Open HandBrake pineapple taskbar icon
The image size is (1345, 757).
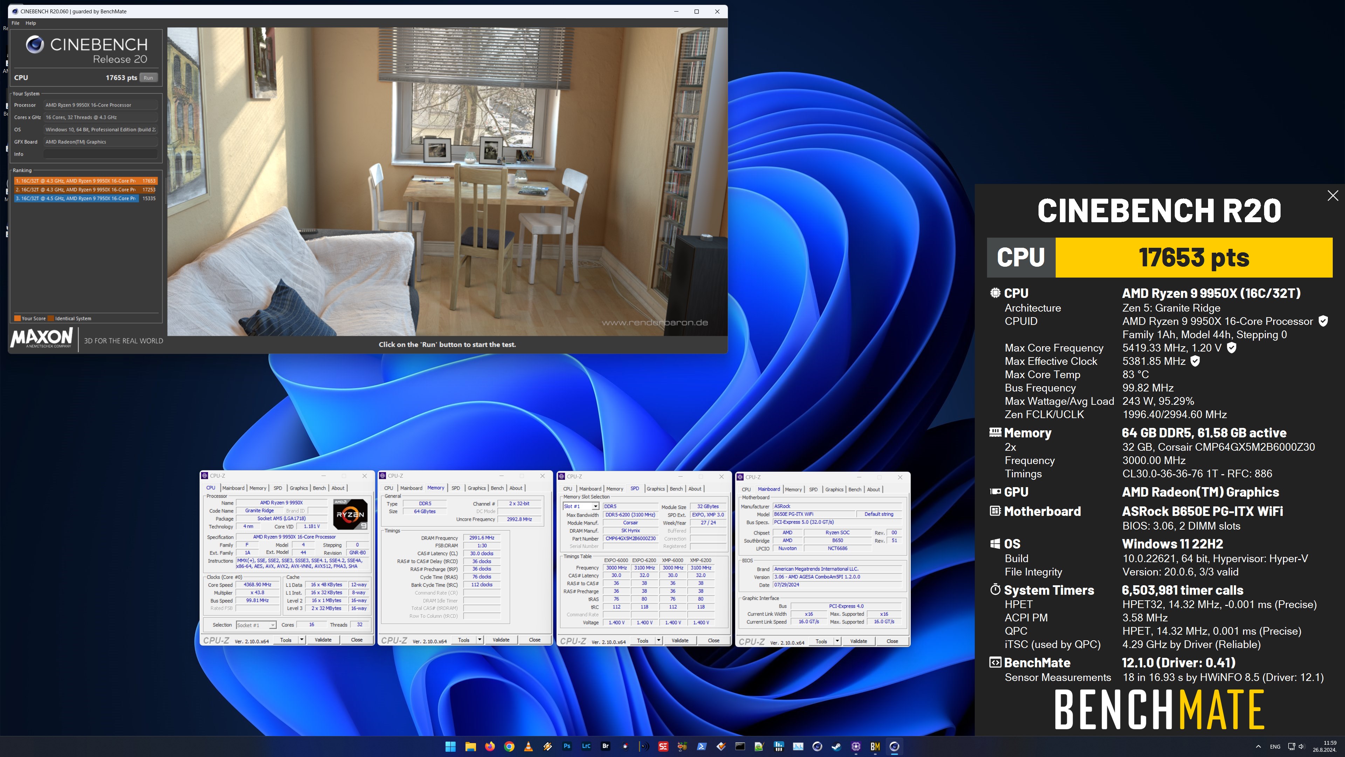tap(682, 746)
